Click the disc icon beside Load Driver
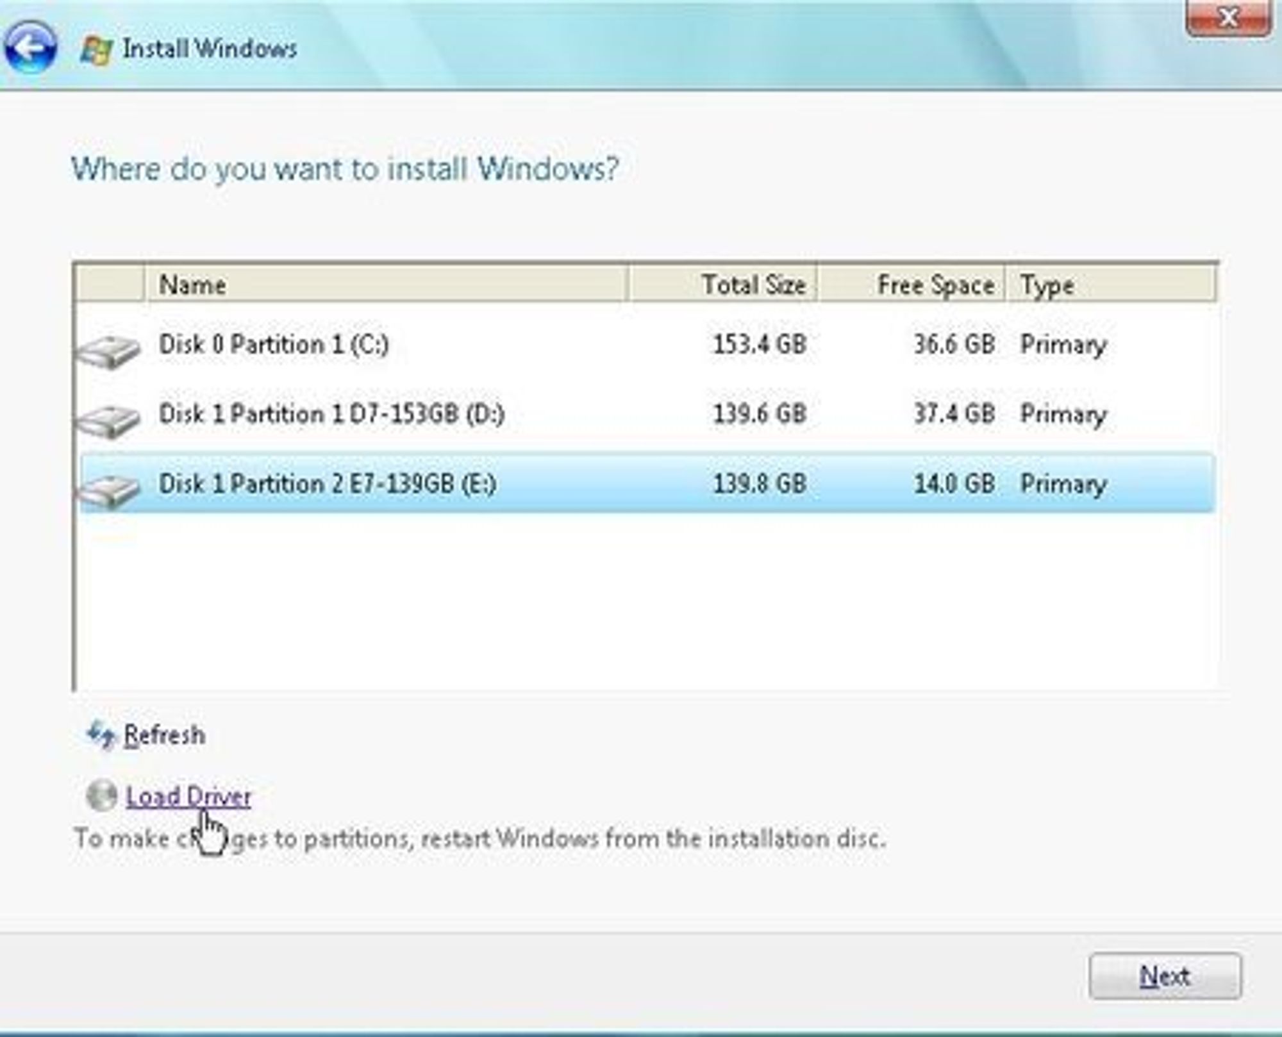 pos(101,795)
